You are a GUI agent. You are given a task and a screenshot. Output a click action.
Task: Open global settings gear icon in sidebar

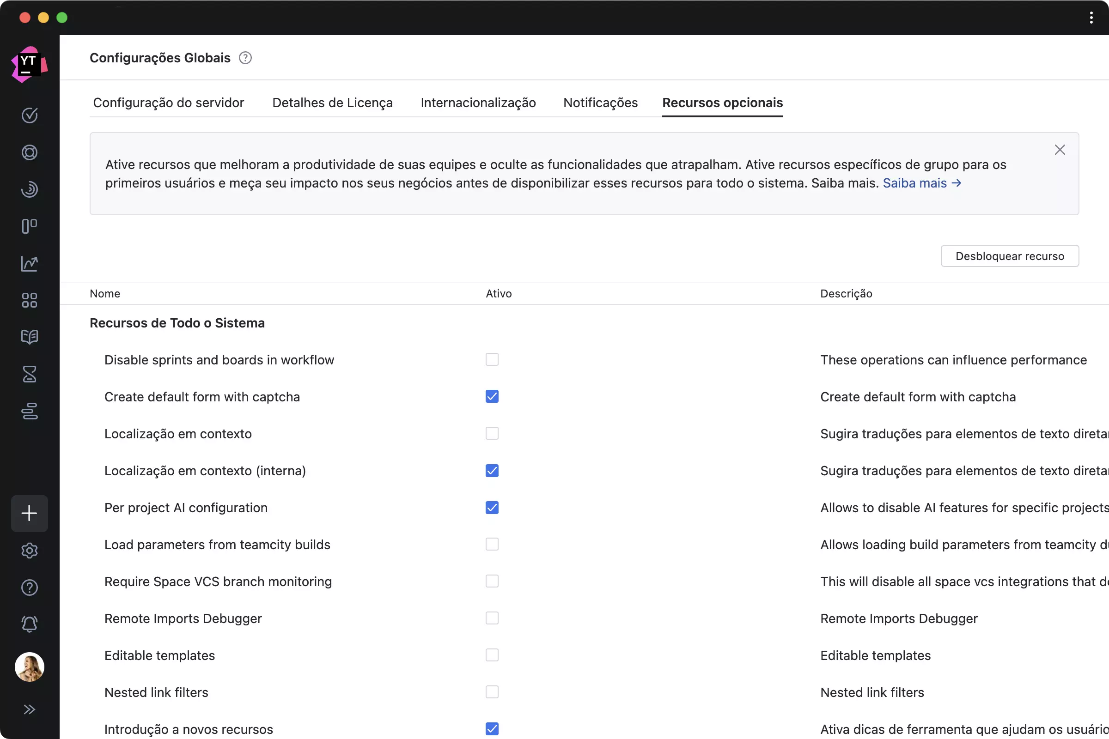pos(30,550)
